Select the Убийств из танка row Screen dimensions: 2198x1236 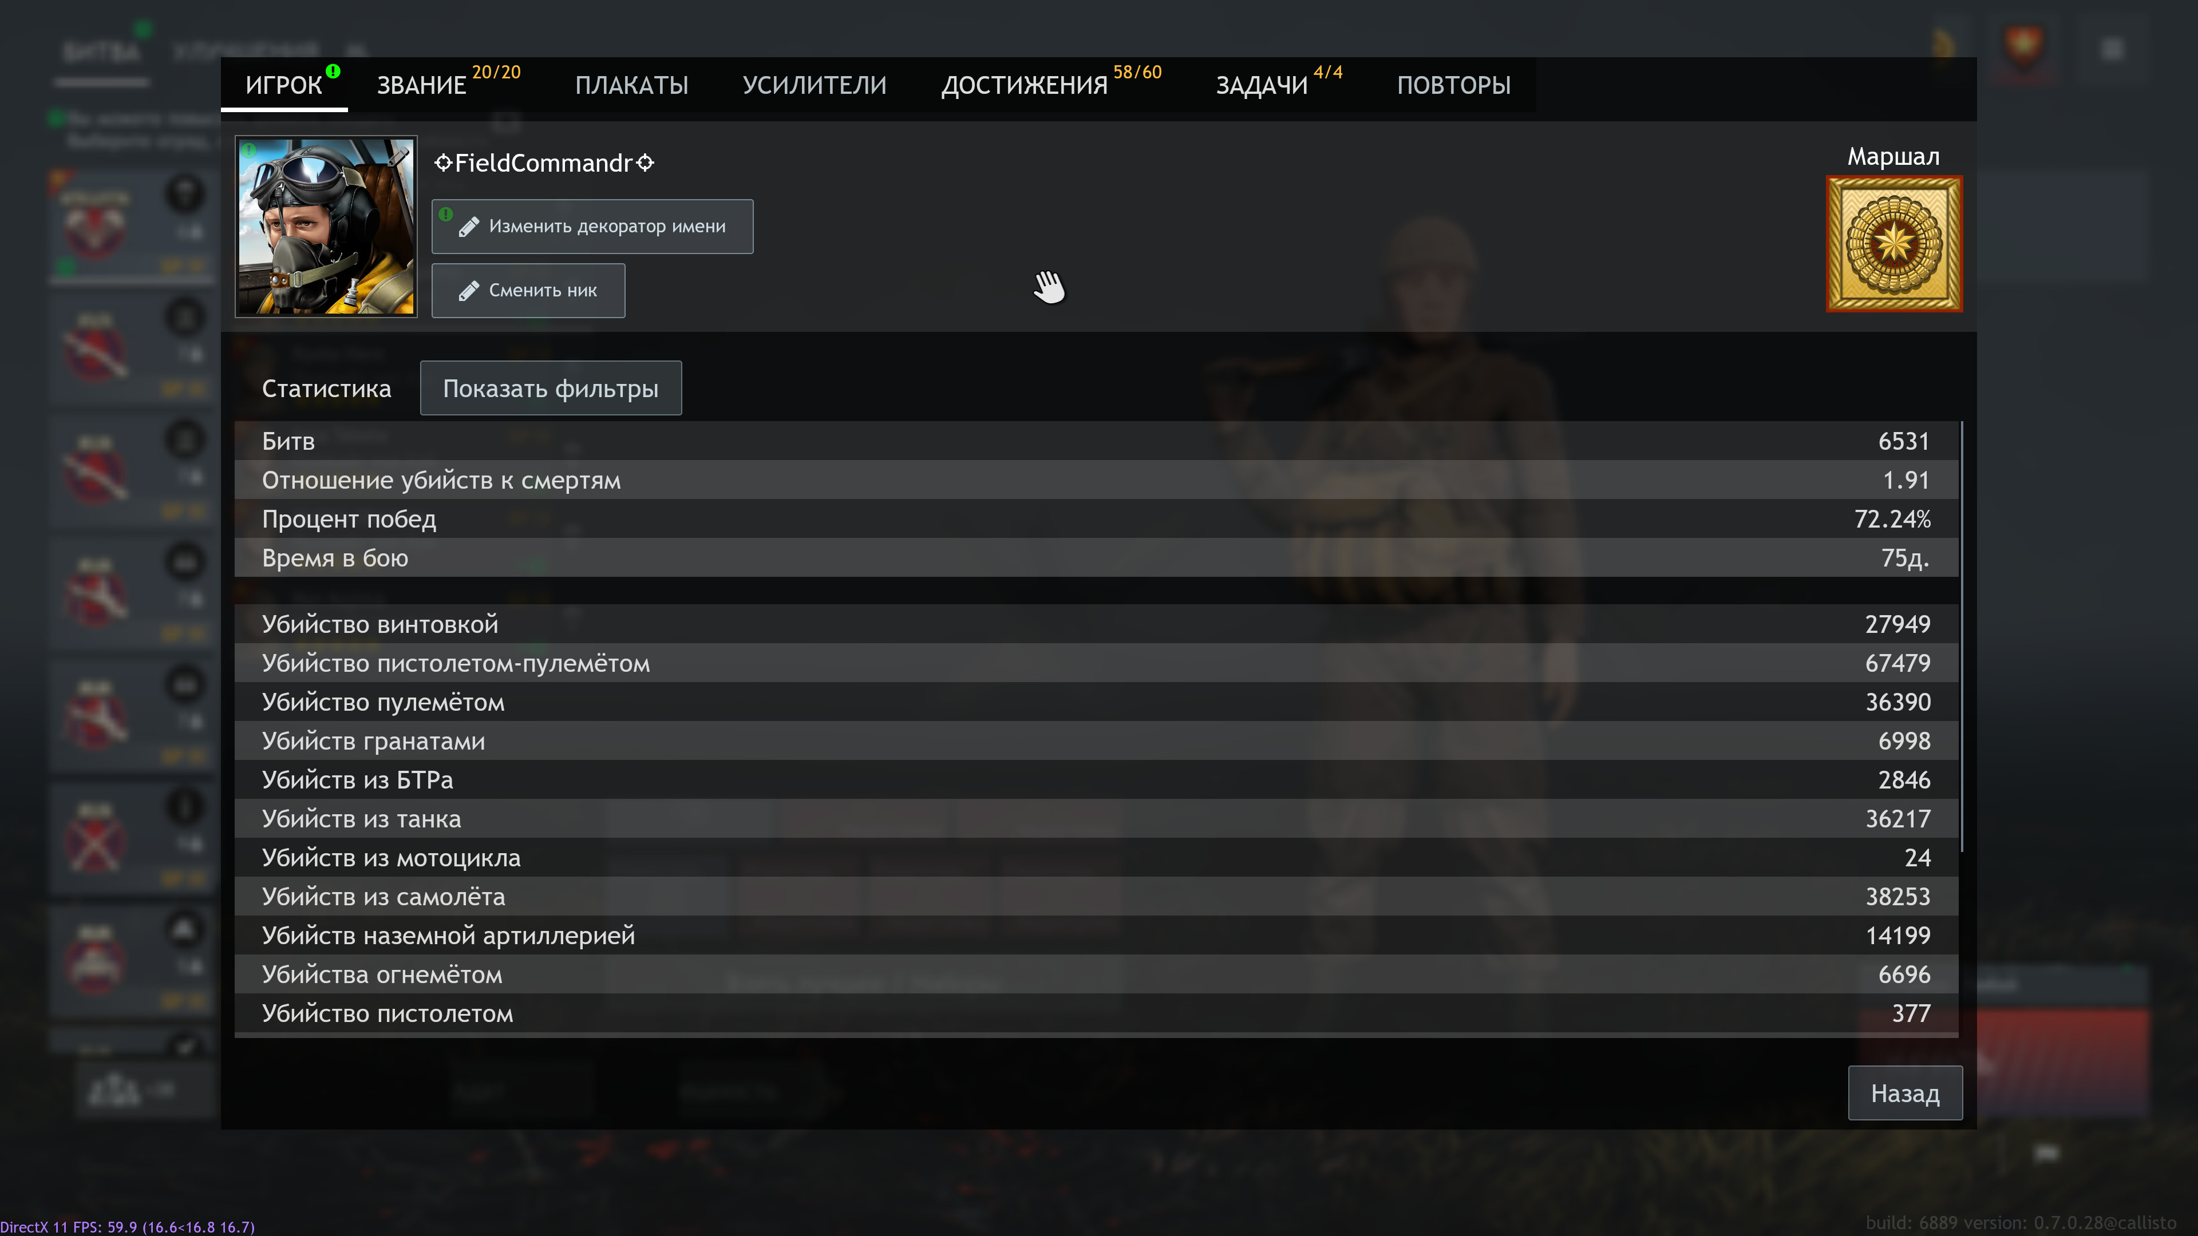pos(1096,819)
